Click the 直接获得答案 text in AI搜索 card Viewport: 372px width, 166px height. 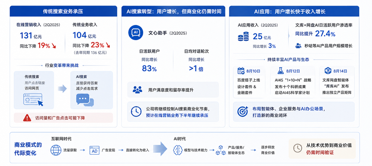click(87, 83)
